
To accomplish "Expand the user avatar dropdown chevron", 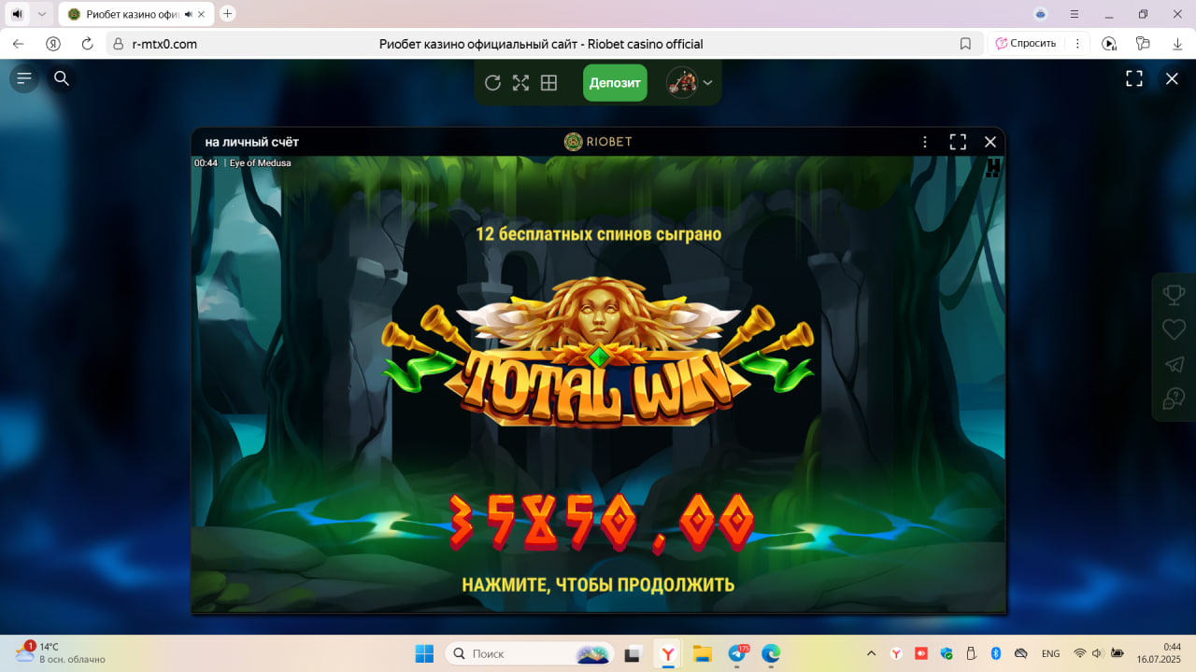I will [707, 83].
